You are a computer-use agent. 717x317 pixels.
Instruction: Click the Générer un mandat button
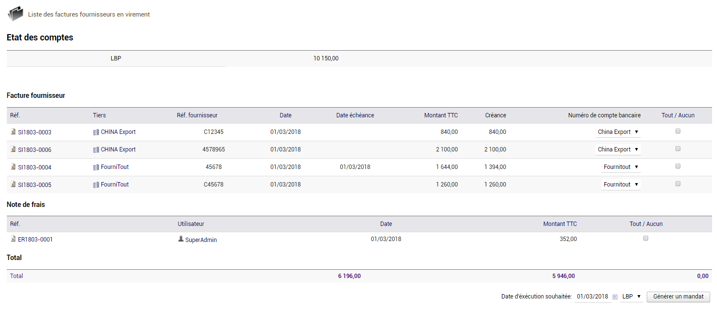[x=678, y=297]
